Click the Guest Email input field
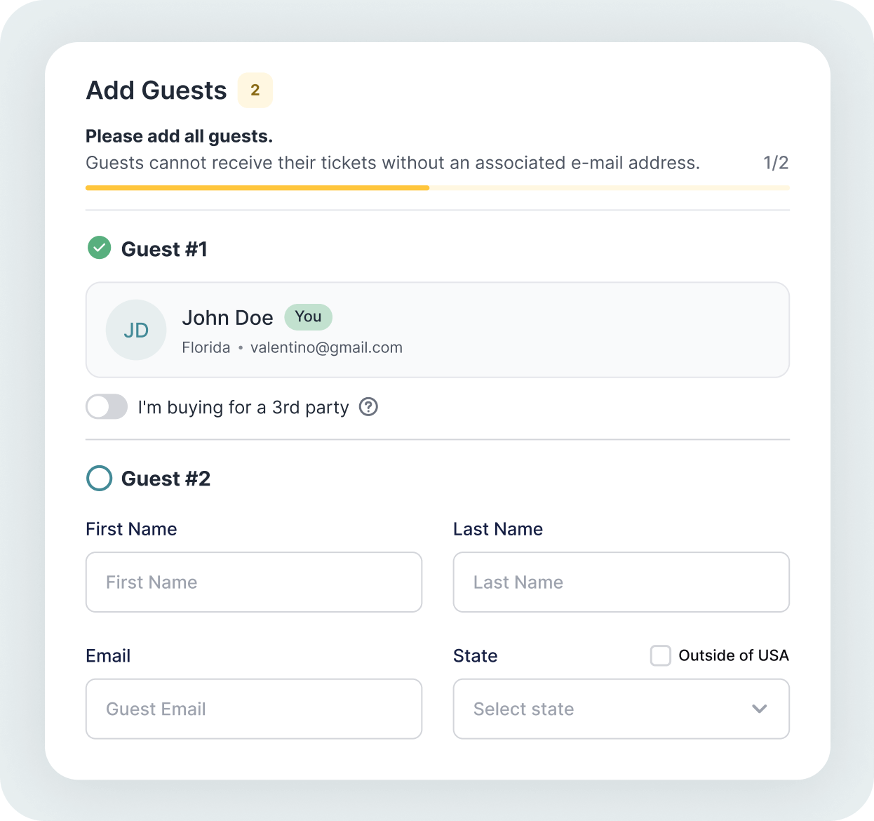 254,709
